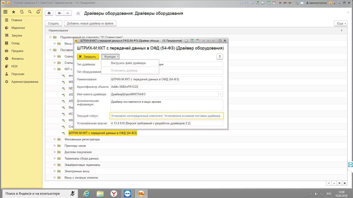Open the Главное section

pos(17,20)
